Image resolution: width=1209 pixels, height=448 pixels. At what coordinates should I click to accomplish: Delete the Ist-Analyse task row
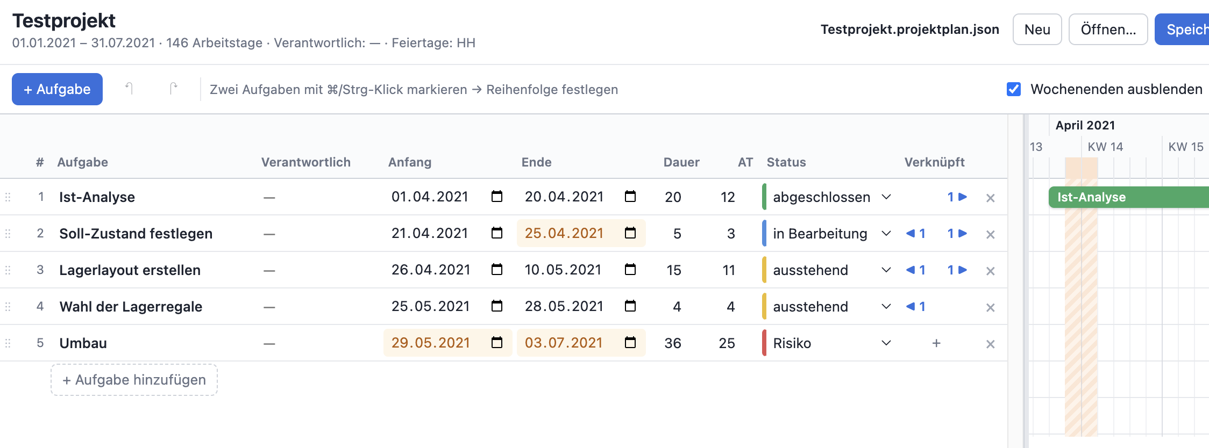990,198
